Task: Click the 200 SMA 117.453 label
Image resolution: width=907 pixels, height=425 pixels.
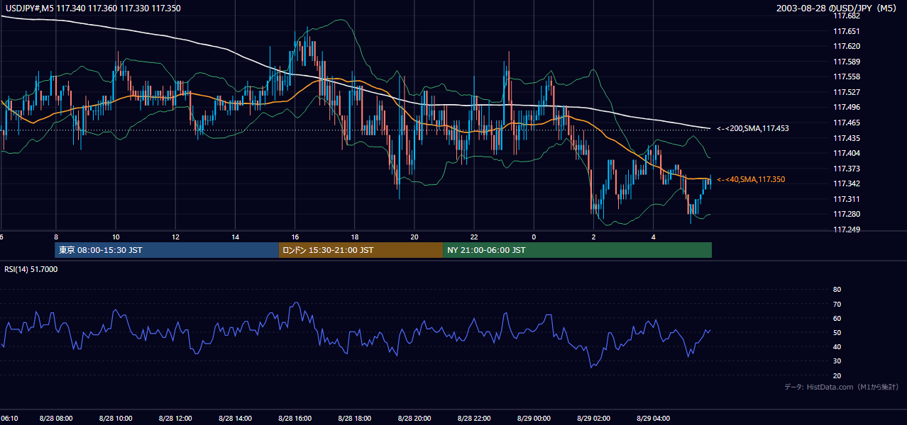Action: point(752,128)
